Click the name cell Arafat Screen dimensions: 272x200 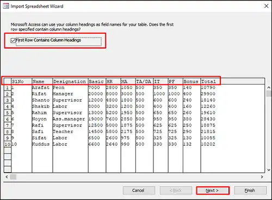[x=40, y=88]
